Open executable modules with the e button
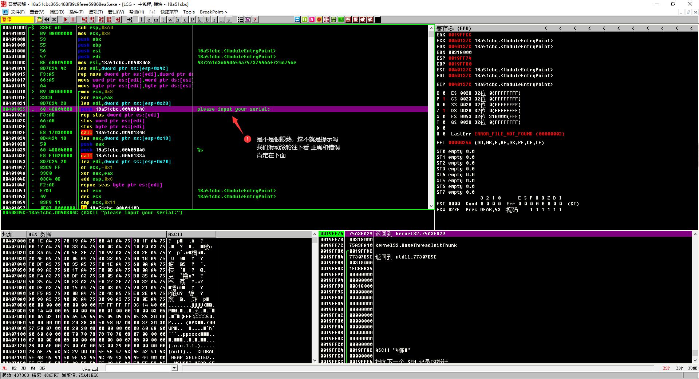The image size is (699, 379). coord(149,20)
